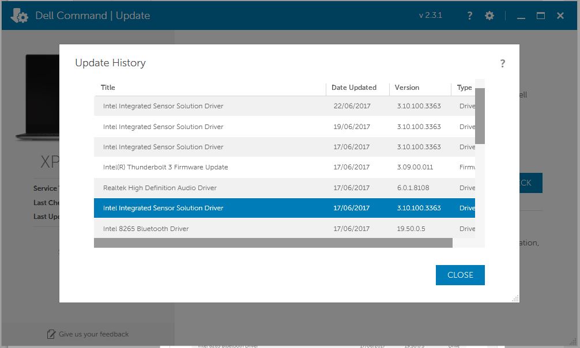Open the settings gear icon
This screenshot has width=580, height=348.
coord(489,16)
